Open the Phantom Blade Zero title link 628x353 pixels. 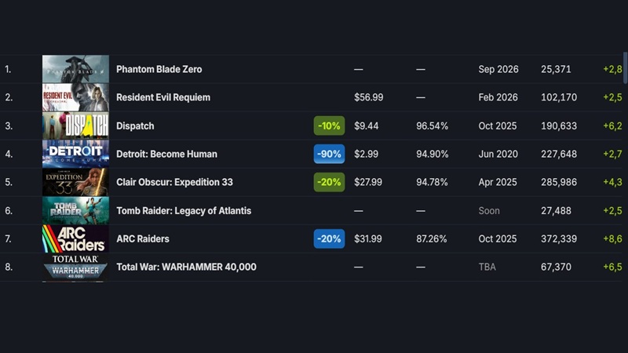pyautogui.click(x=159, y=69)
